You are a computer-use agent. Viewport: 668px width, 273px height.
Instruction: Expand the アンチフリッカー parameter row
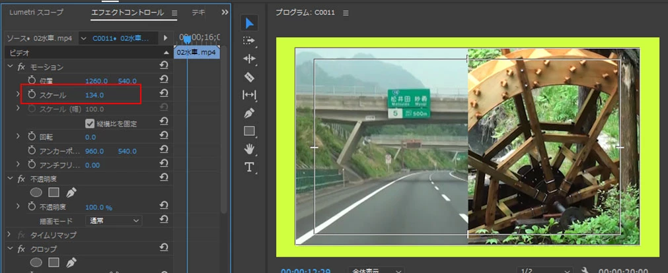point(18,164)
